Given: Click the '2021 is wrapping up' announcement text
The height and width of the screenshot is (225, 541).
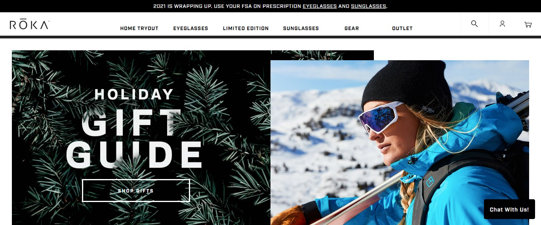Looking at the screenshot, I should [228, 6].
